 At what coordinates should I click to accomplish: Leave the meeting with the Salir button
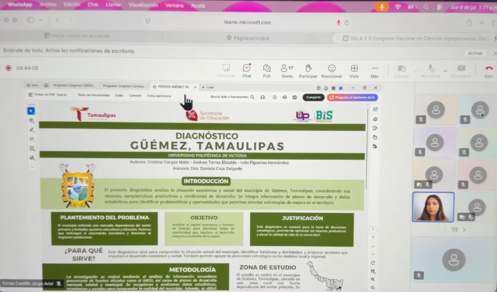pyautogui.click(x=488, y=71)
